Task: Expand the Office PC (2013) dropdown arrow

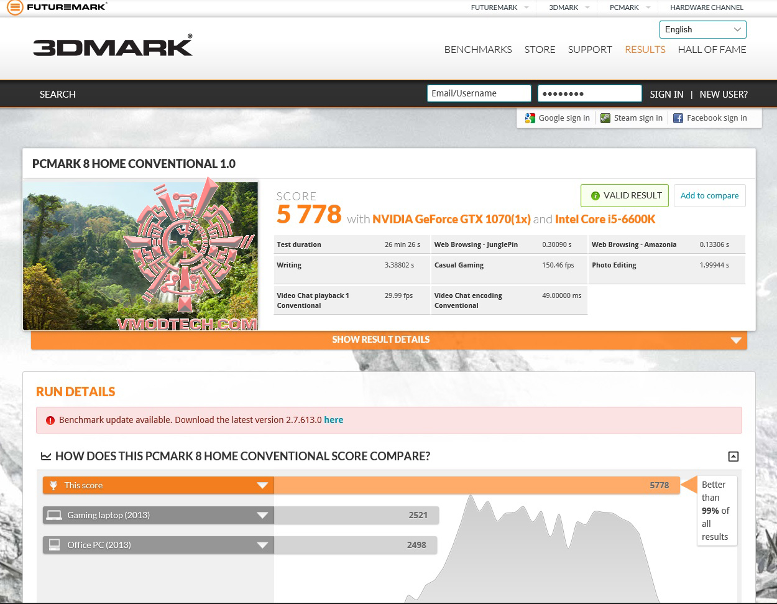Action: tap(263, 546)
